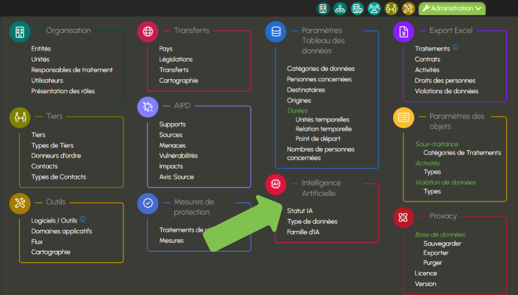
Task: Select Vulnérabilités in AIPD section
Action: 178,156
